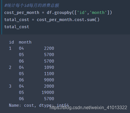Select the 'id' string in groupby list
Screen dimensions: 130x113
(82, 13)
